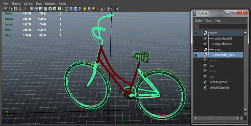
Task: Toggle the Resolution Gate icon
Action: click(41, 9)
